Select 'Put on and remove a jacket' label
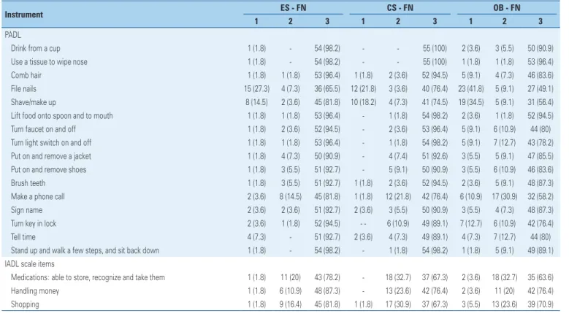This screenshot has width=569, height=313. 51,156
